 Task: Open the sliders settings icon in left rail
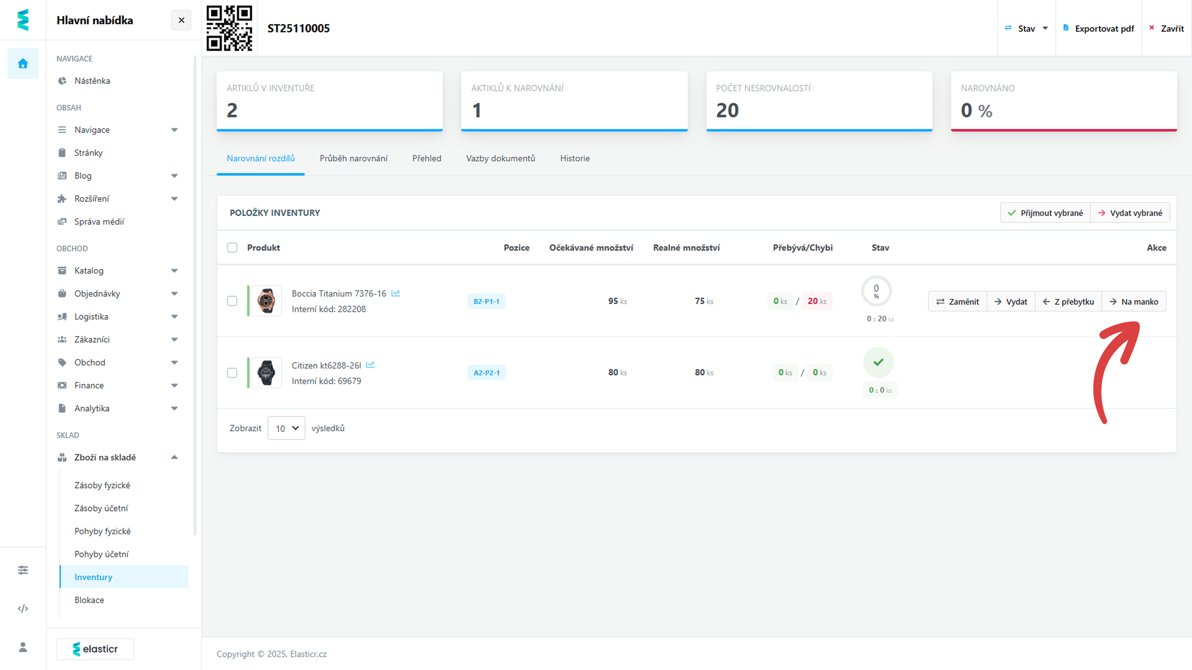pos(23,570)
